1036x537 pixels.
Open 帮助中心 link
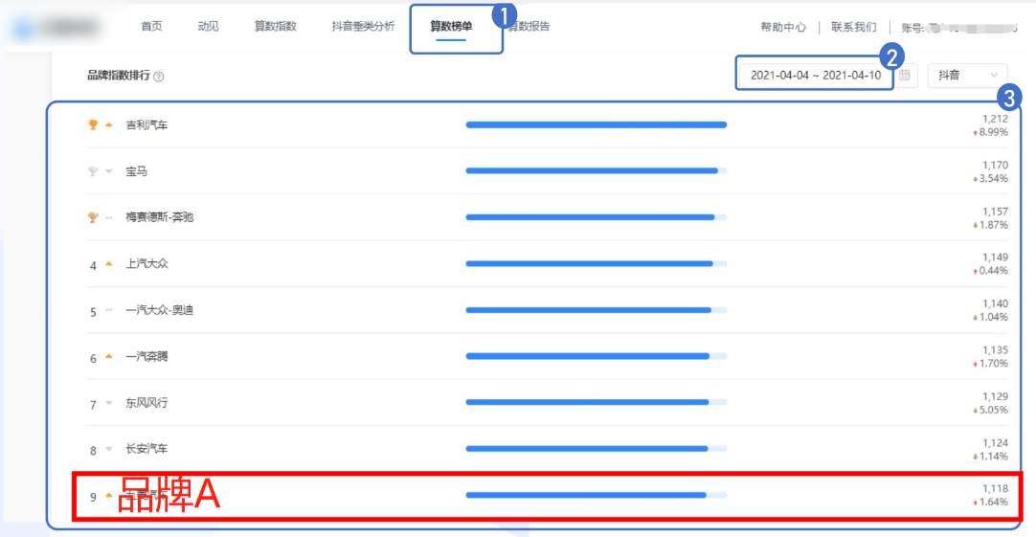click(x=783, y=27)
